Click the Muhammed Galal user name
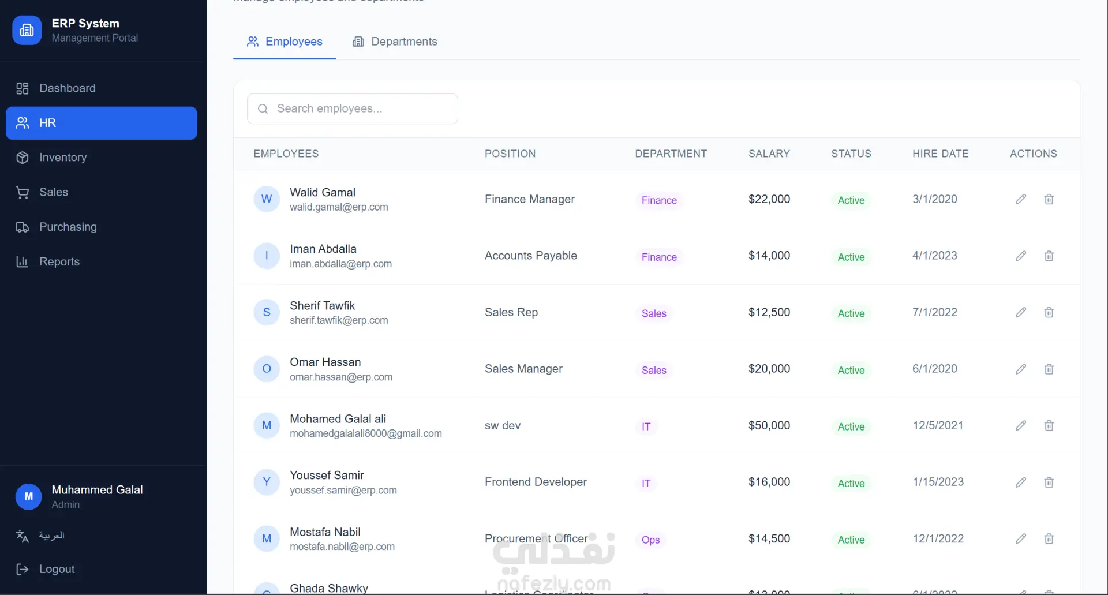Viewport: 1108px width, 595px height. point(97,489)
